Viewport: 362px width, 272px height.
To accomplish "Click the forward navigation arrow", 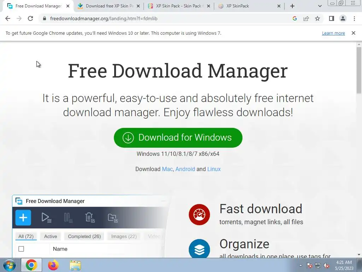I will 19,18.
